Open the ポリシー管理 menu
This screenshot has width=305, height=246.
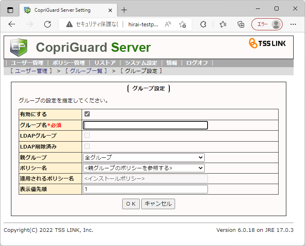(x=69, y=63)
